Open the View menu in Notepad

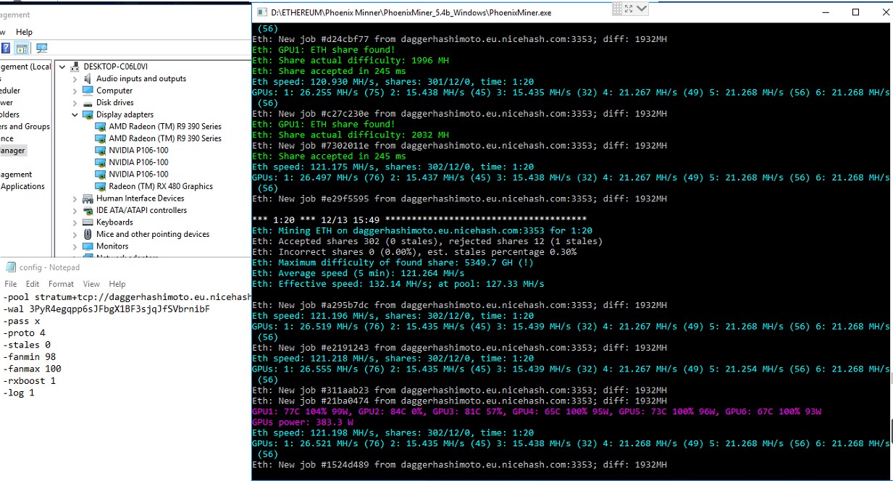(91, 284)
